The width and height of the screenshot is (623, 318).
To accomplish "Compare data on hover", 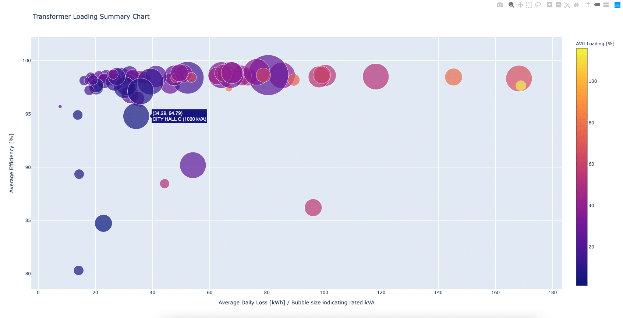I will pyautogui.click(x=606, y=5).
